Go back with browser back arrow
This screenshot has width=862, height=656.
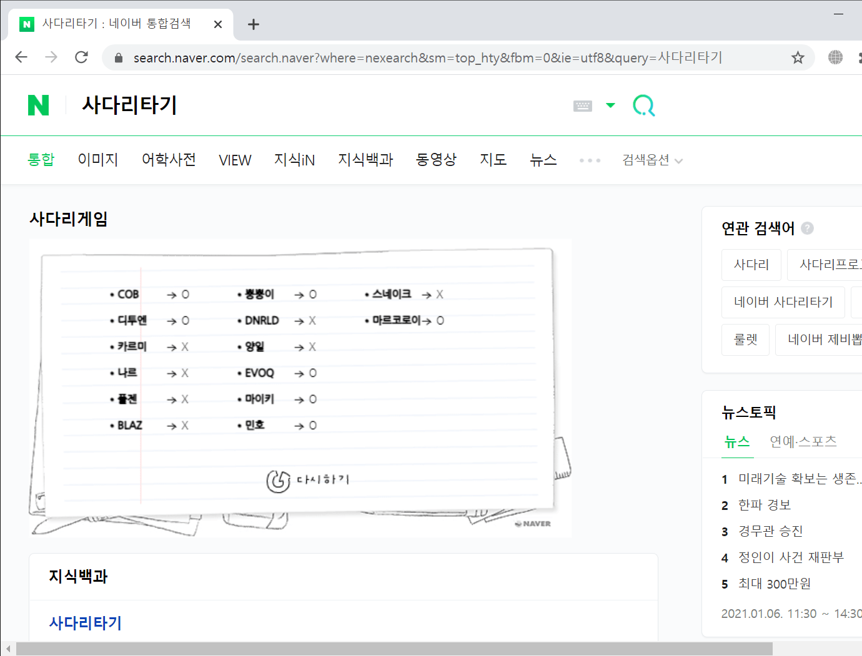(21, 57)
